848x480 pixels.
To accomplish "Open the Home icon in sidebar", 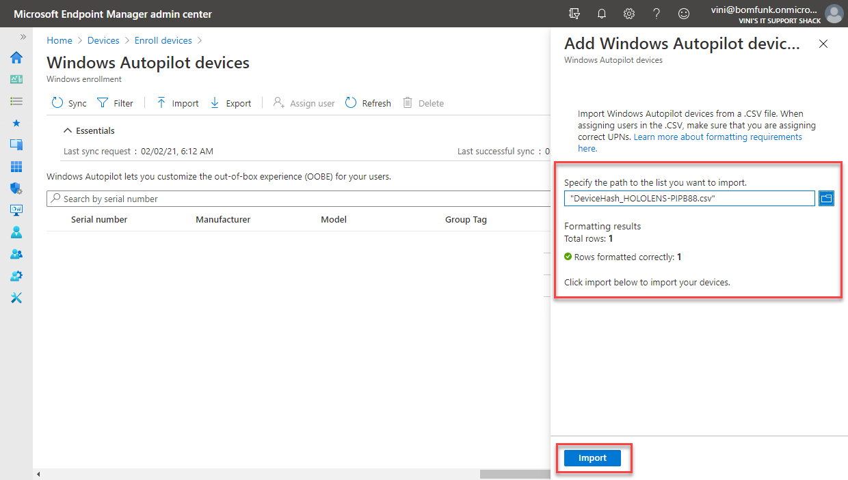I will [x=16, y=57].
